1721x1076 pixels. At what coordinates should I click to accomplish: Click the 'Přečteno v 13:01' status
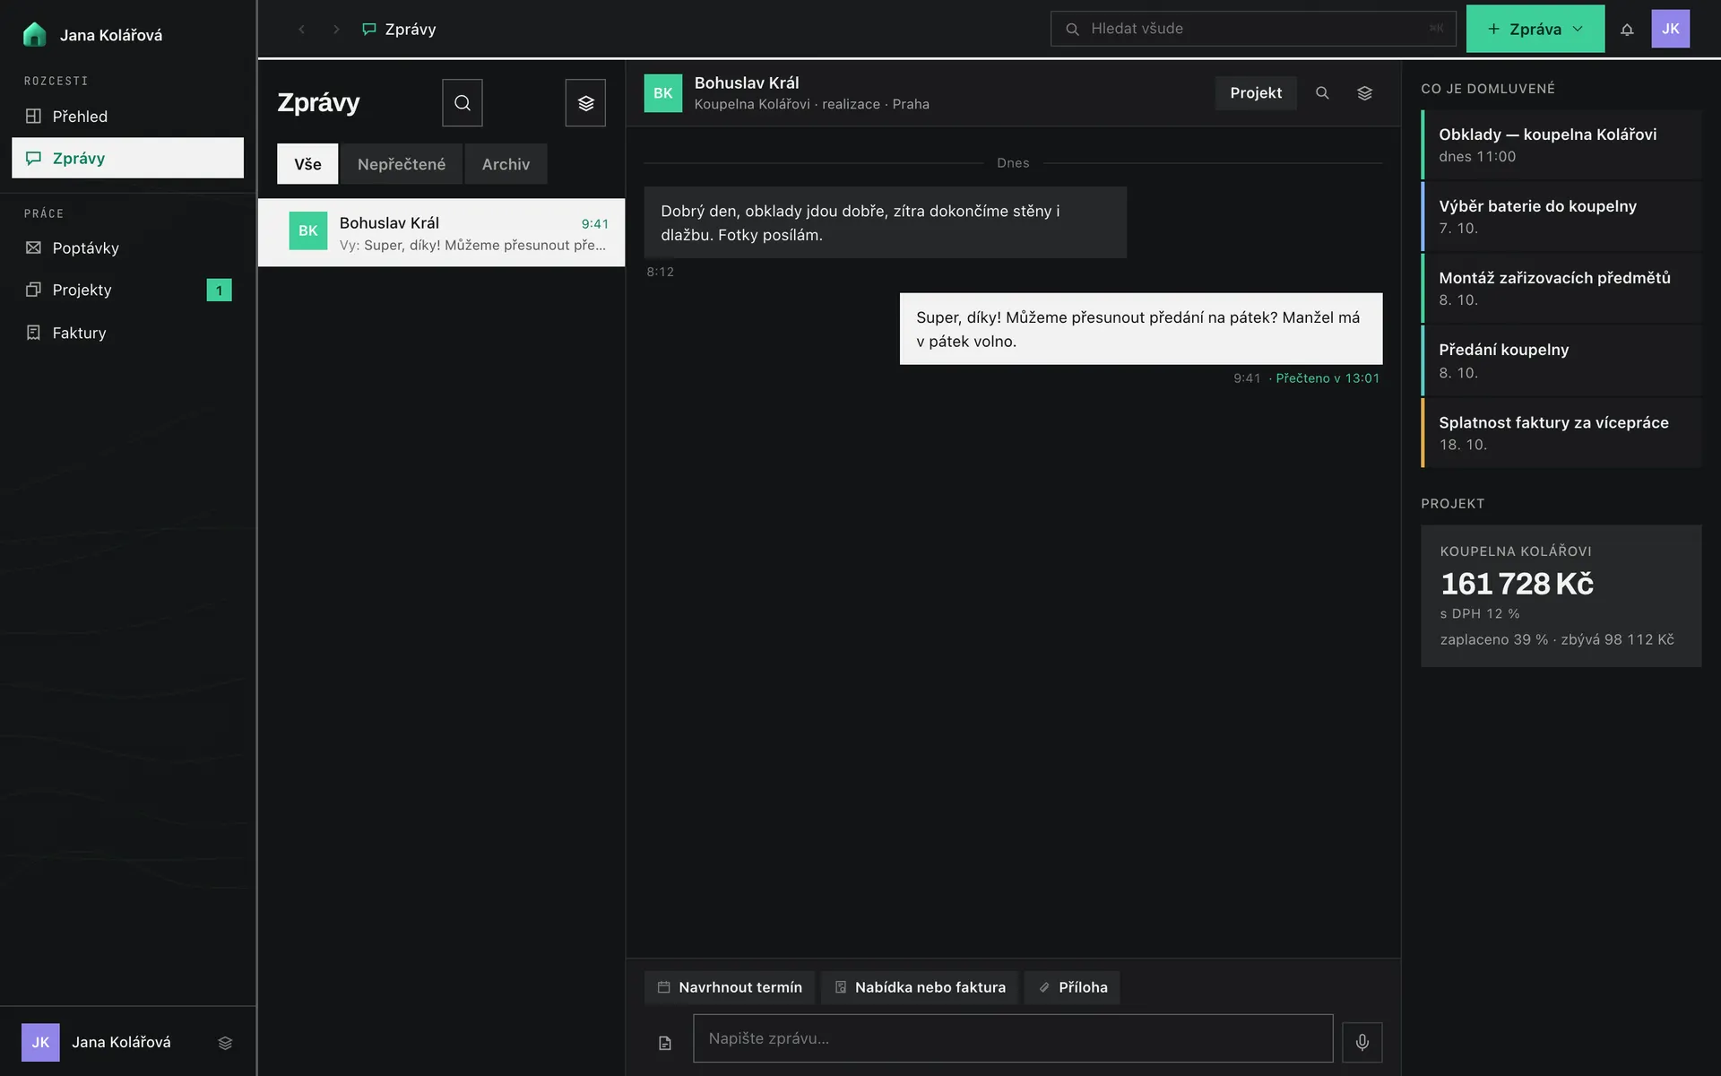pyautogui.click(x=1328, y=378)
